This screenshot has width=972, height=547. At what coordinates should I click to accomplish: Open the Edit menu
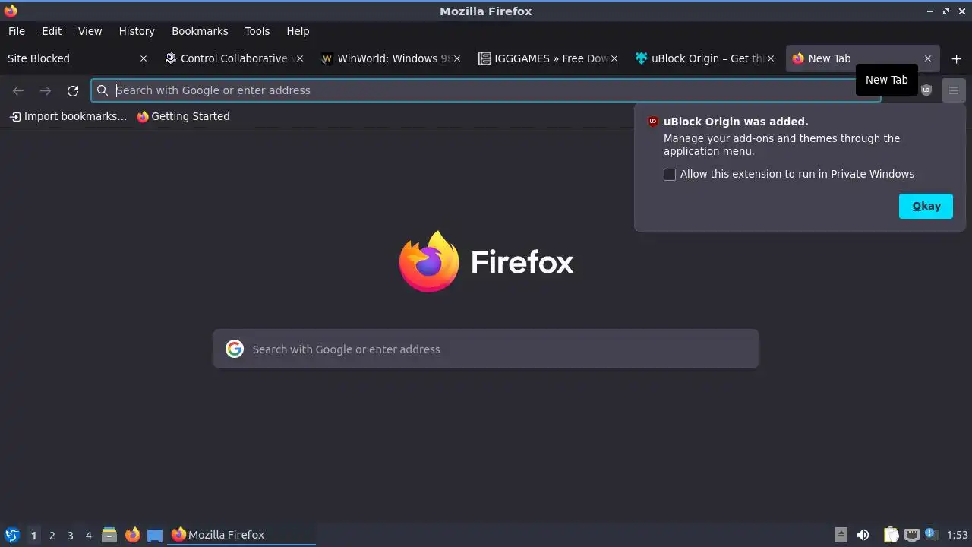click(52, 31)
